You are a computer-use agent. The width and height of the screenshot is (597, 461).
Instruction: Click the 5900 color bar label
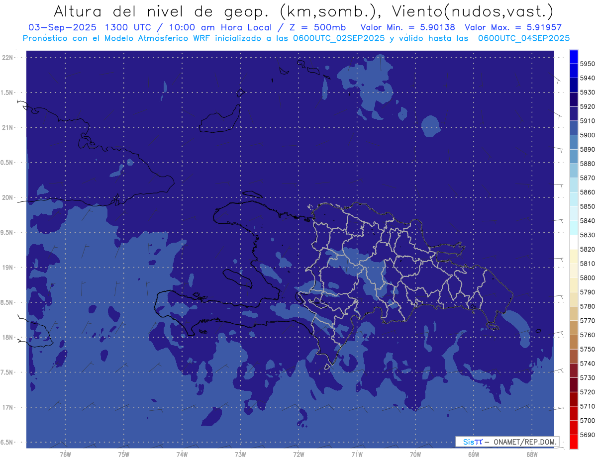click(588, 135)
